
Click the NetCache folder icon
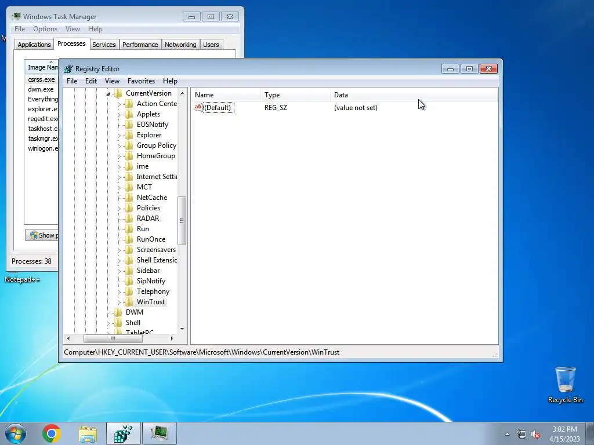(129, 198)
